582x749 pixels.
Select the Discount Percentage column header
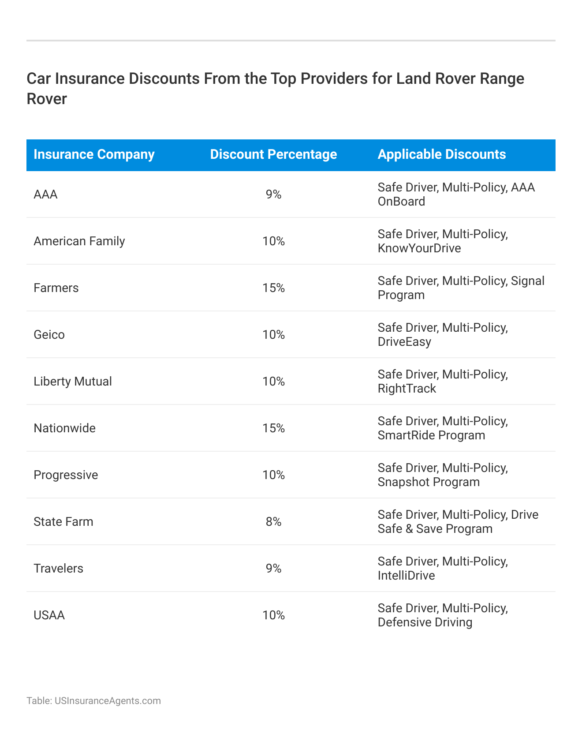(273, 154)
